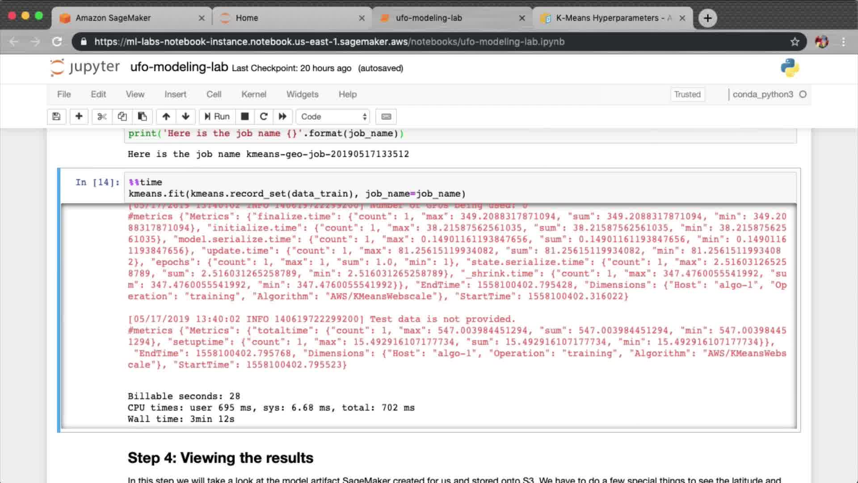Cut selected cells with scissors icon
This screenshot has width=858, height=483.
pyautogui.click(x=102, y=117)
